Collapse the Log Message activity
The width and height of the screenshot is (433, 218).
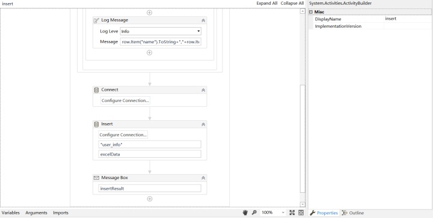203,20
